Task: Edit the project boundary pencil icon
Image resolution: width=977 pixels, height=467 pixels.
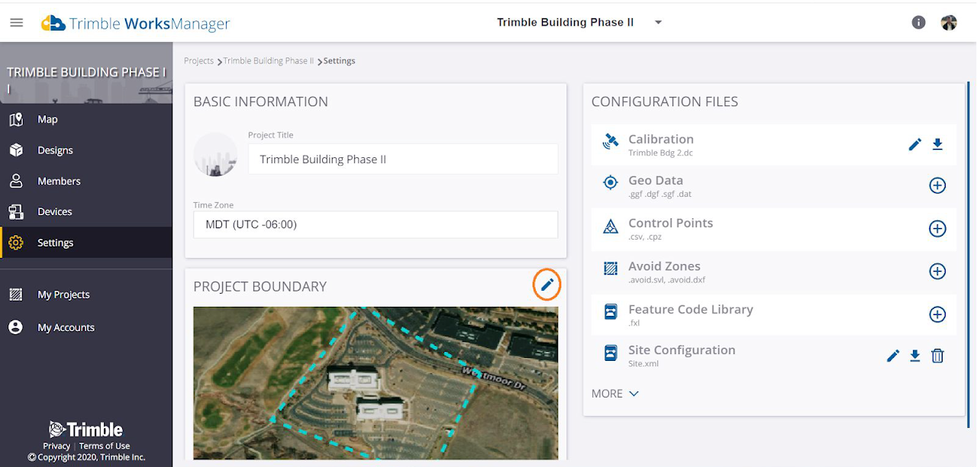Action: coord(547,285)
